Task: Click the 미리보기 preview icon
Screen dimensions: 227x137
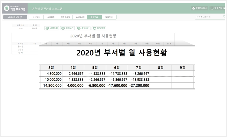Action: click(63, 28)
